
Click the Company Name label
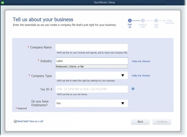click(x=41, y=47)
